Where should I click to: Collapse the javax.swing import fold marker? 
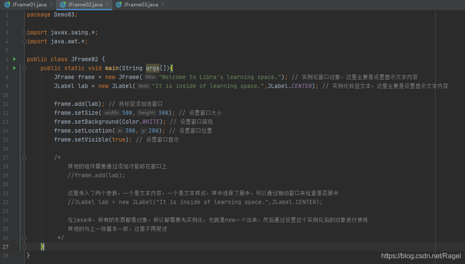pyautogui.click(x=24, y=32)
